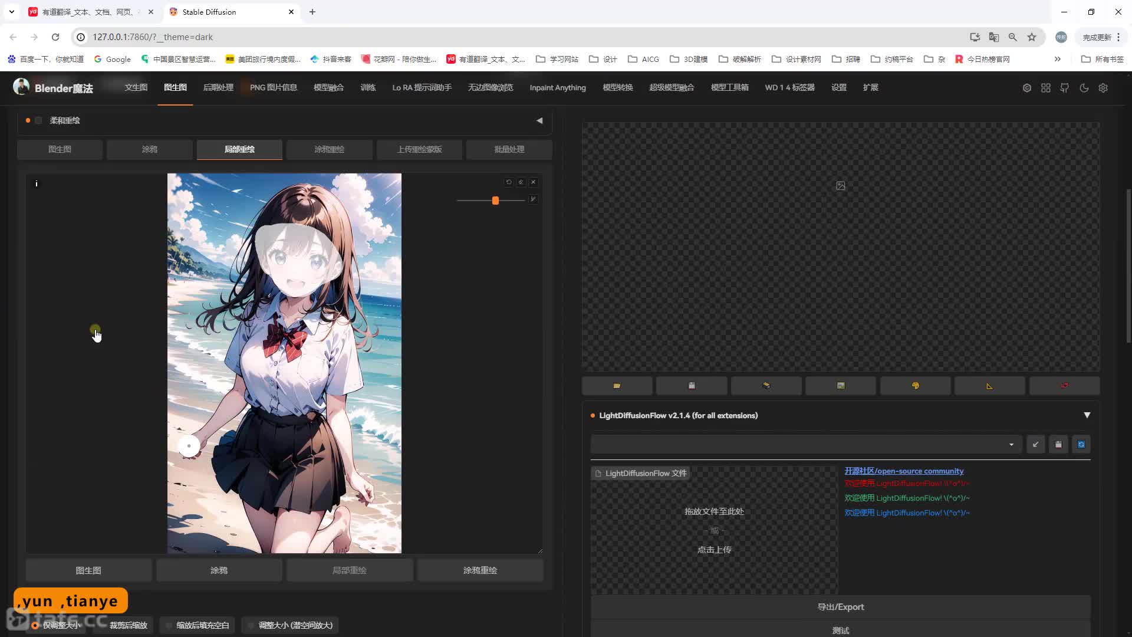Switch to the 文生图 tab
Screen dimensions: 1132x637
136,87
